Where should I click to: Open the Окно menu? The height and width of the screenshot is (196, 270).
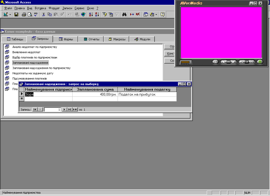click(x=90, y=8)
